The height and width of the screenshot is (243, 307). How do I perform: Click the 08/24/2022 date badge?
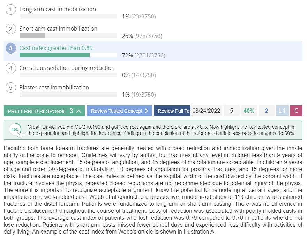[x=207, y=111]
